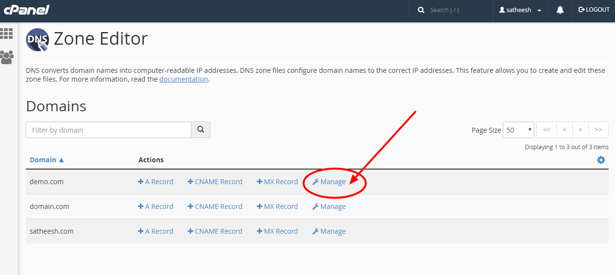Manage the satheesh.com zone

coord(329,231)
